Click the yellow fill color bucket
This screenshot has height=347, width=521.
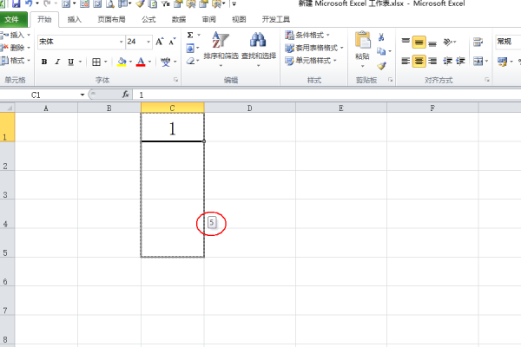click(122, 62)
